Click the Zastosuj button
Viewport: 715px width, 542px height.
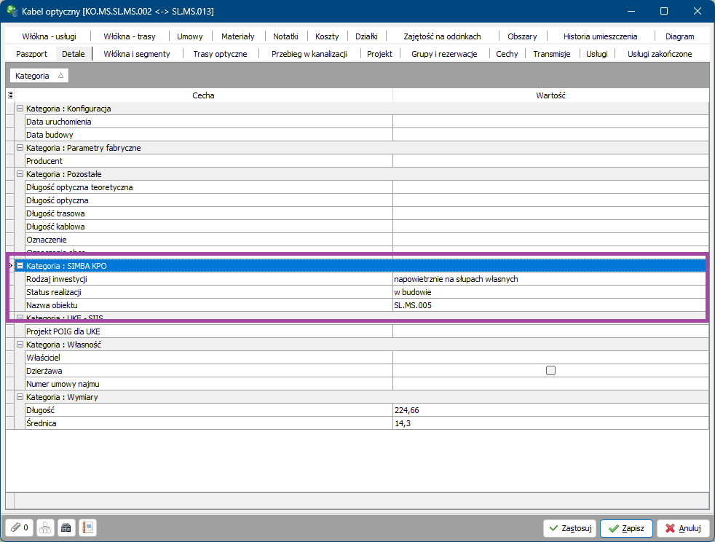pyautogui.click(x=569, y=528)
